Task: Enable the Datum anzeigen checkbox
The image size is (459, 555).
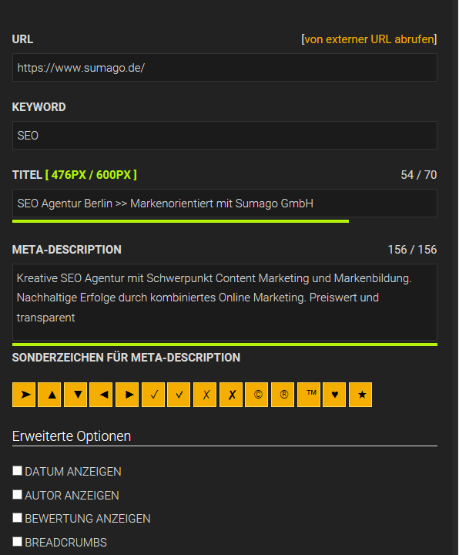Action: pos(17,470)
